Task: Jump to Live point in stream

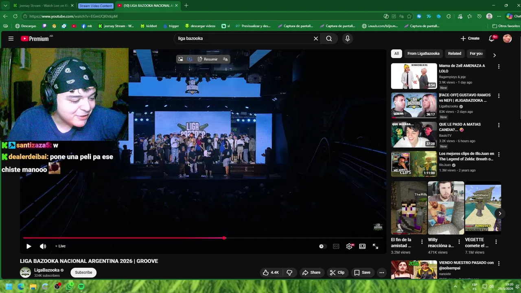Action: tap(61, 246)
